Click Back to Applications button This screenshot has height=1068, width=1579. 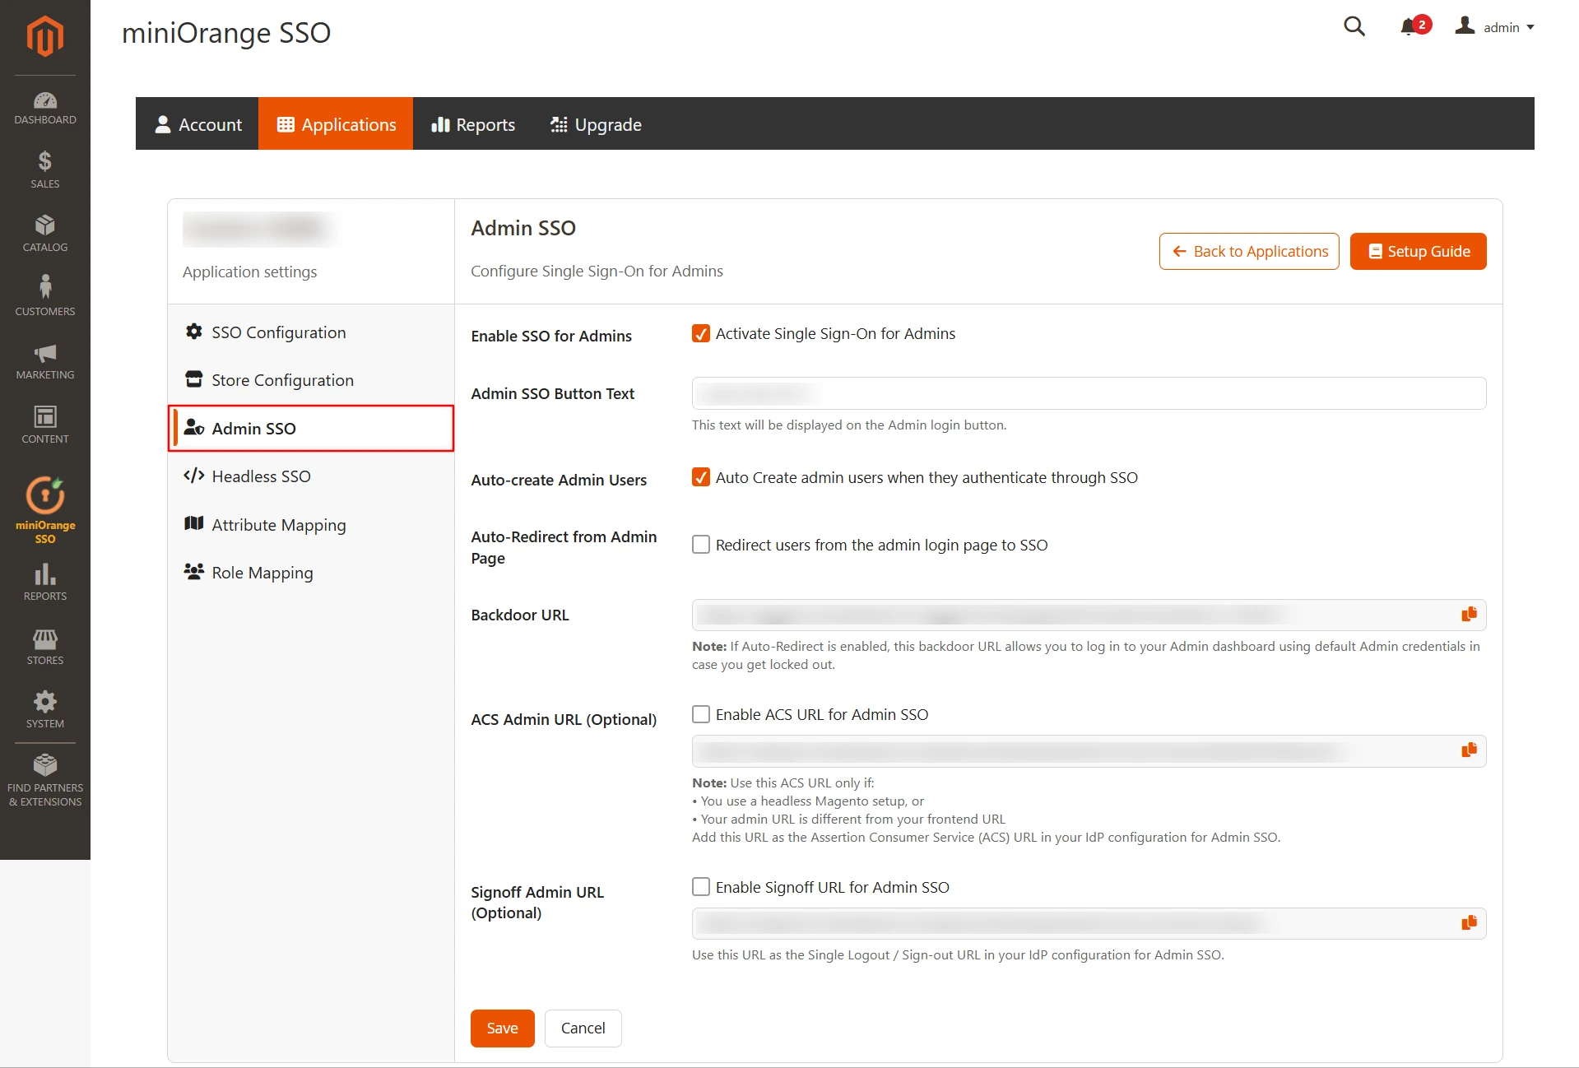click(1249, 251)
